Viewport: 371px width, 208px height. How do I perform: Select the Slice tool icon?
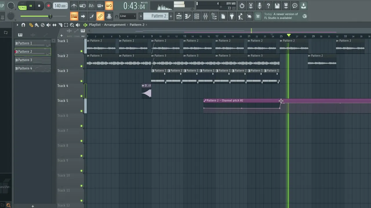click(60, 25)
